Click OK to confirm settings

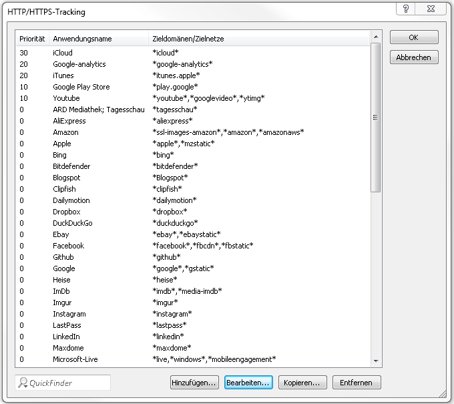click(x=414, y=37)
